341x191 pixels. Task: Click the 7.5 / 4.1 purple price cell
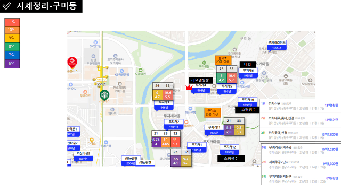pos(175,161)
